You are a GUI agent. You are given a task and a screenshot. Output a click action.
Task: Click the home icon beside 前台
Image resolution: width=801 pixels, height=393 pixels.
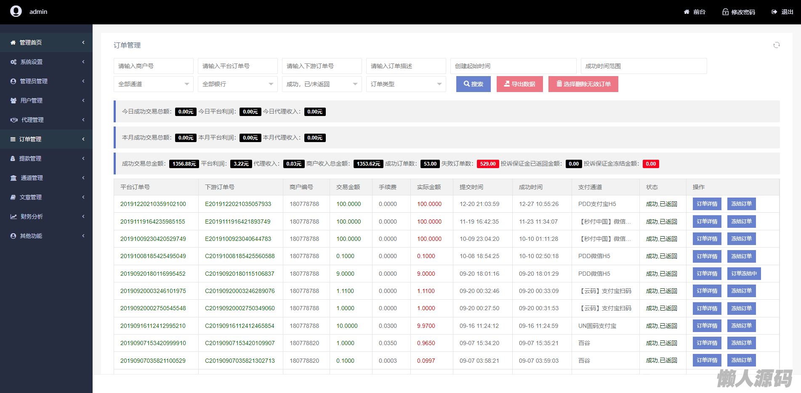[x=687, y=12]
